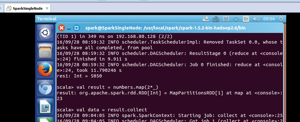
Task: Open the calendar indicator in top panel
Action: coord(226,19)
